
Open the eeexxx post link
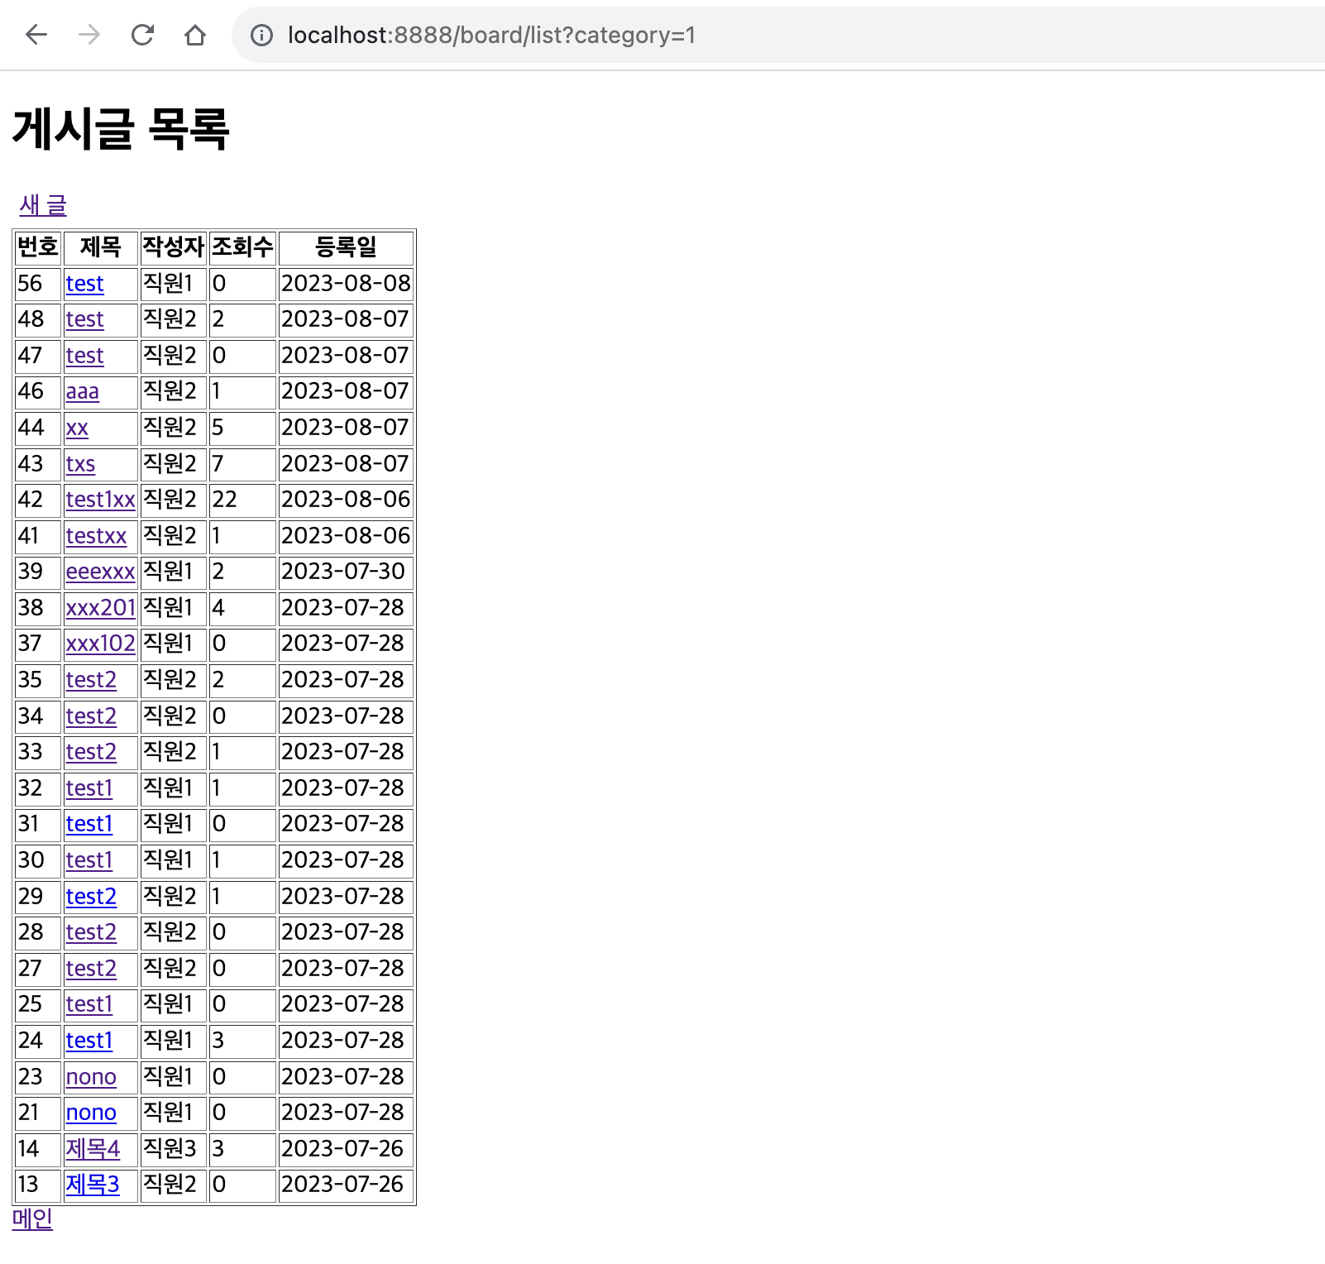pyautogui.click(x=100, y=572)
